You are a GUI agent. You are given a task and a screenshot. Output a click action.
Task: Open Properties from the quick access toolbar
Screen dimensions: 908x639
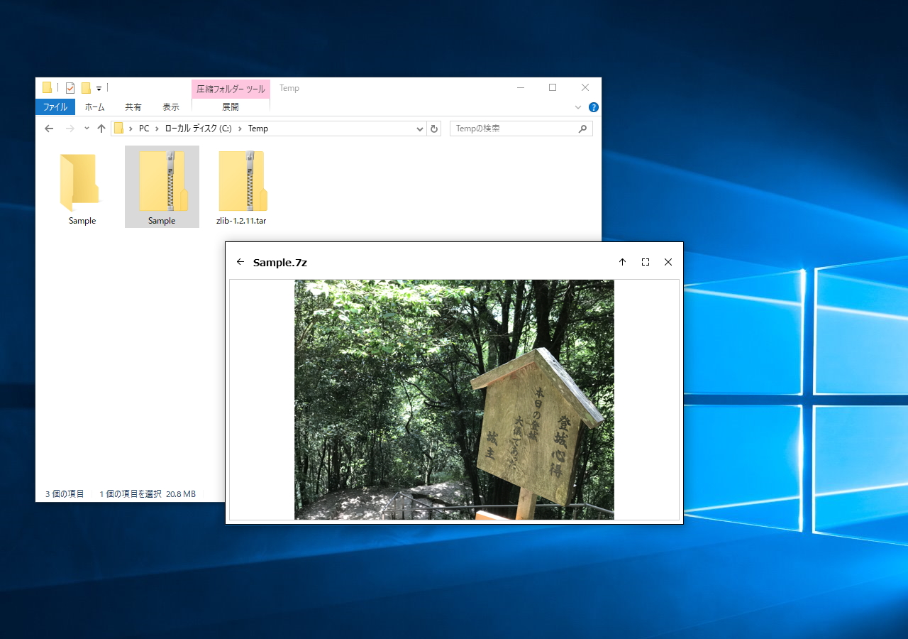coord(70,88)
